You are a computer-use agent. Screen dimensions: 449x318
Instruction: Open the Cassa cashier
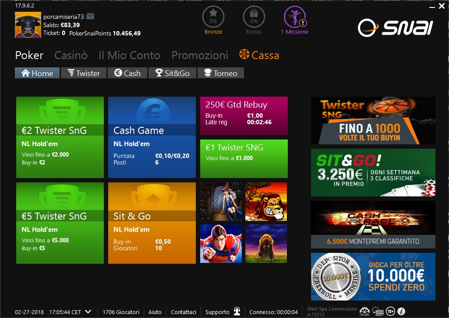[259, 55]
